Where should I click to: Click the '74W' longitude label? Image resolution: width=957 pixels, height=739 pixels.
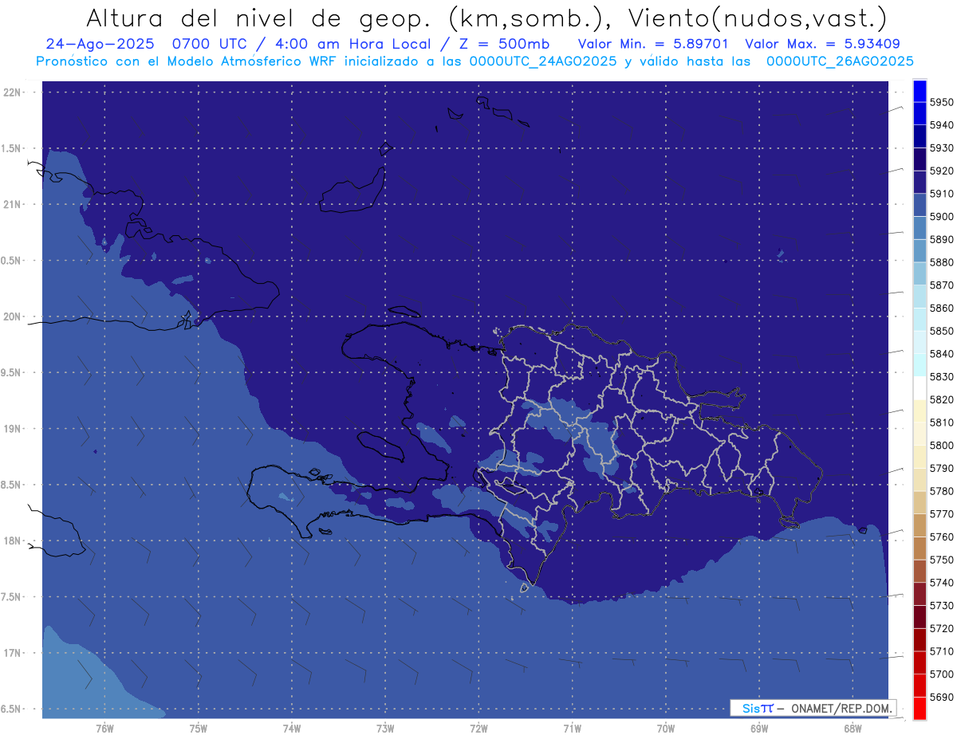point(292,729)
